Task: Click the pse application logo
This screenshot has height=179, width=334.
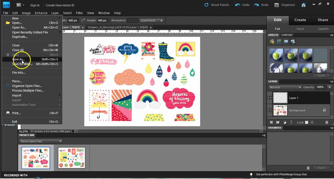Action: pos(6,5)
